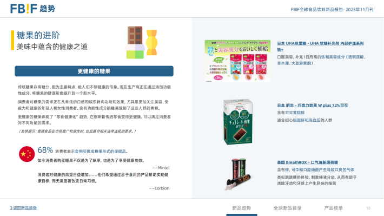Click the chocolate and candy illustration
The height and width of the screenshot is (216, 384).
click(141, 42)
